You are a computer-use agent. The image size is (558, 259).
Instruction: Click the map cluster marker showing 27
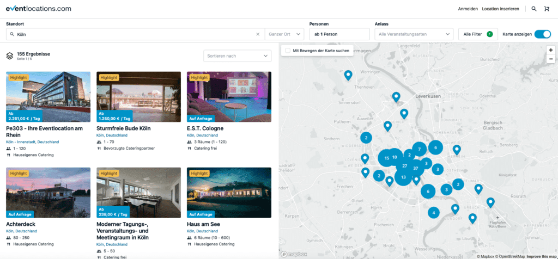pyautogui.click(x=404, y=166)
